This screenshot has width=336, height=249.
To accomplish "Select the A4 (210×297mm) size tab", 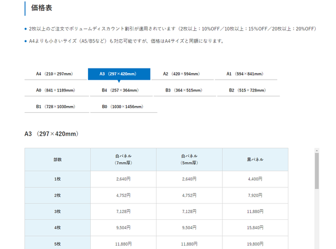I will pyautogui.click(x=55, y=74).
